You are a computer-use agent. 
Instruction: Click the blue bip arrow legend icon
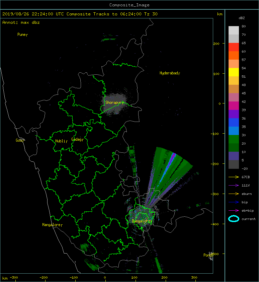tap(234, 202)
